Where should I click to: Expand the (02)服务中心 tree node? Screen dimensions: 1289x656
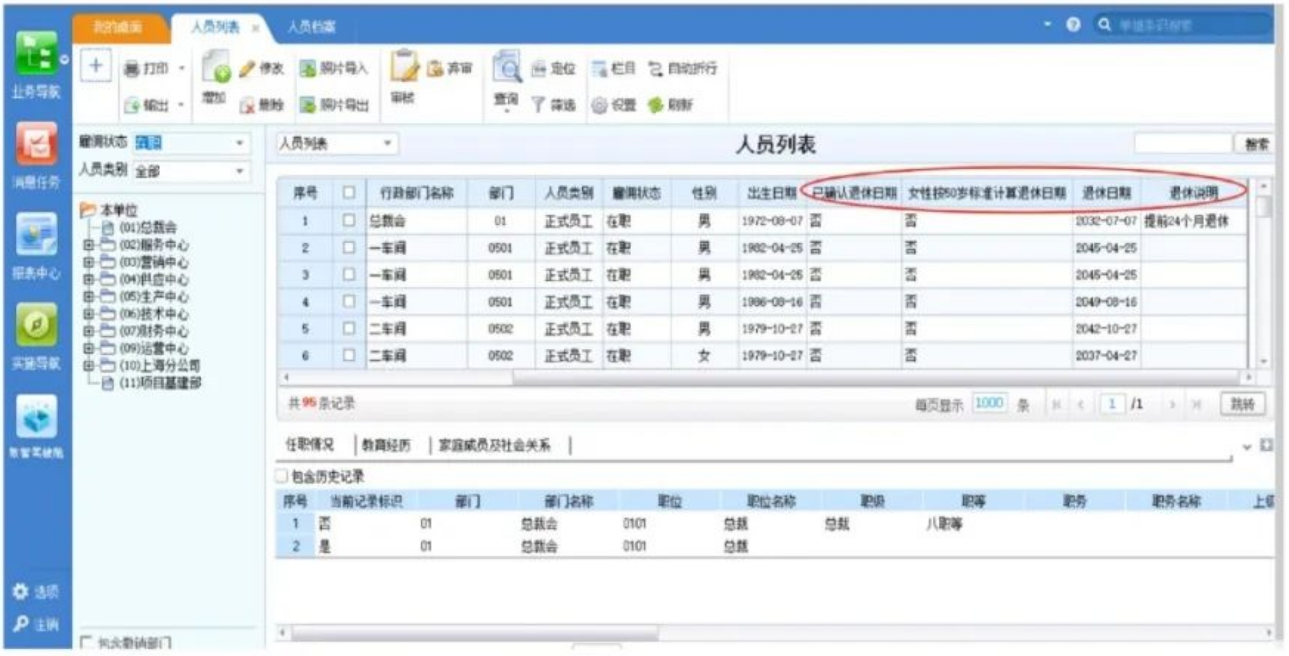(88, 245)
